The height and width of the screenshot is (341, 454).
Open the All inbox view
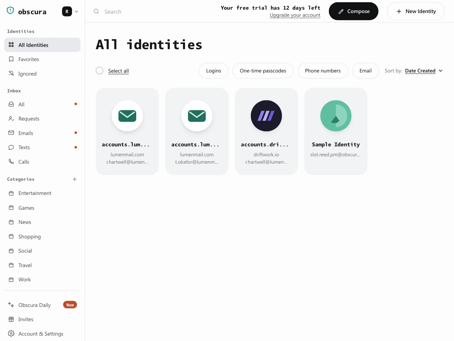(x=42, y=104)
